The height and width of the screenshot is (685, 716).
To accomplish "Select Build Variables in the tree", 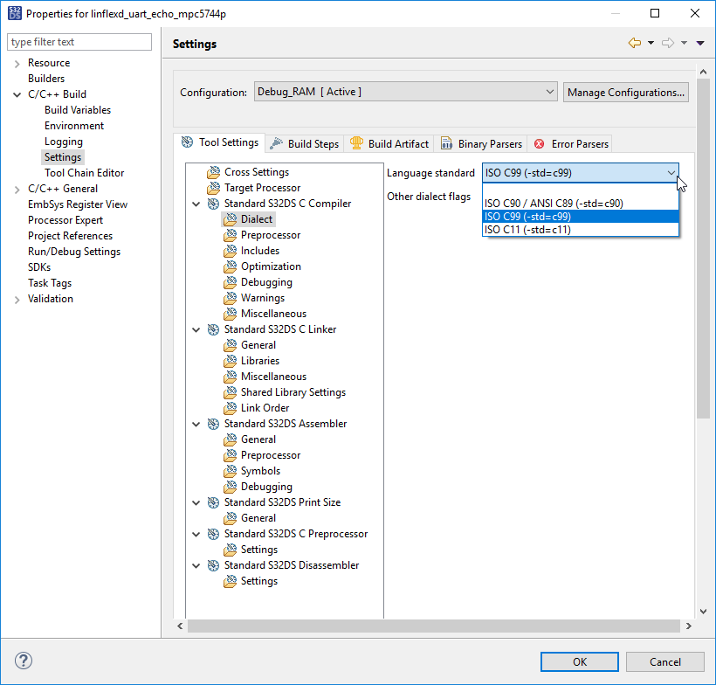I will 78,110.
